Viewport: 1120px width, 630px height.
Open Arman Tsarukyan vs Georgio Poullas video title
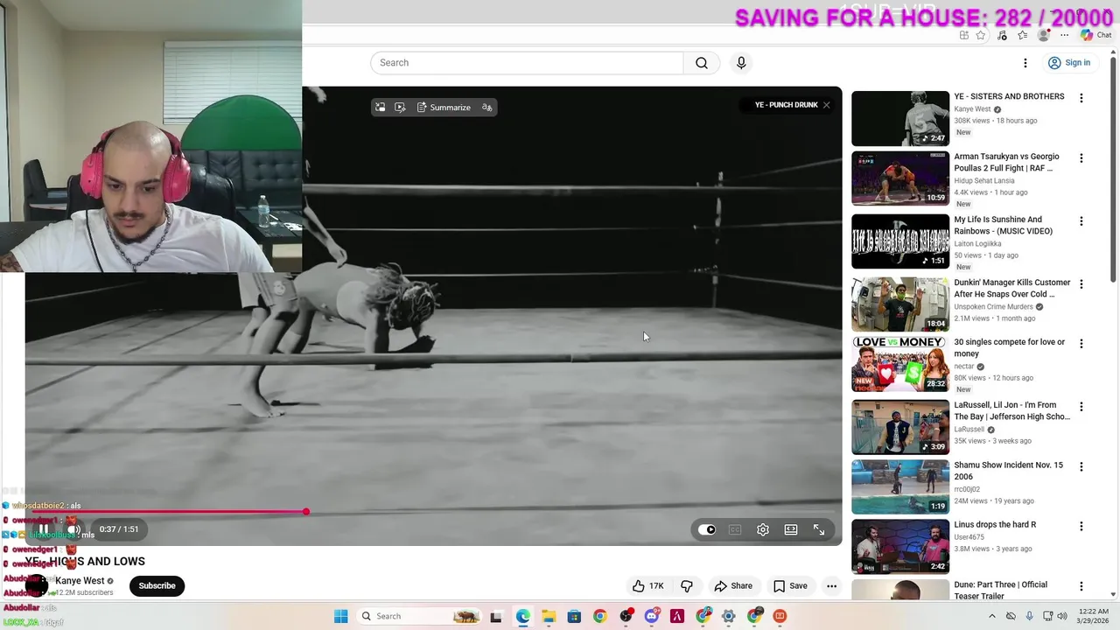(1006, 162)
